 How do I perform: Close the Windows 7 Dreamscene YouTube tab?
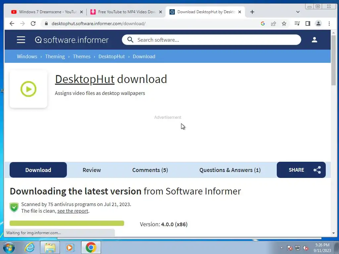81,12
